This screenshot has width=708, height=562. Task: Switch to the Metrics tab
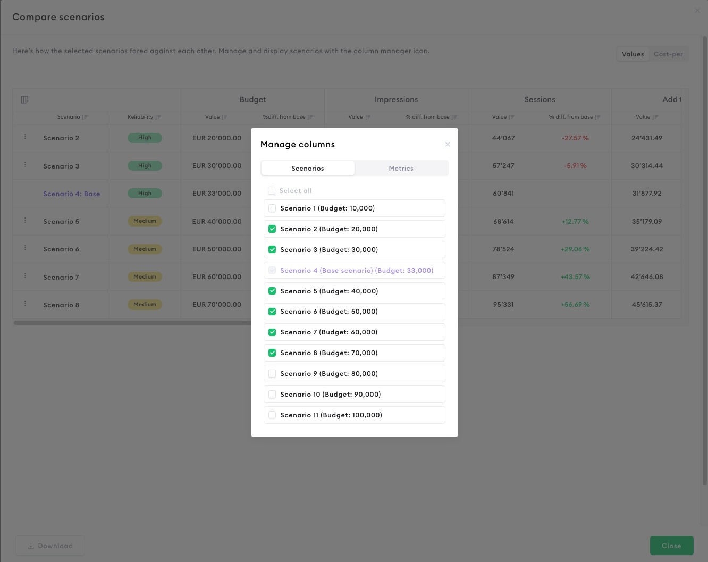[401, 169]
